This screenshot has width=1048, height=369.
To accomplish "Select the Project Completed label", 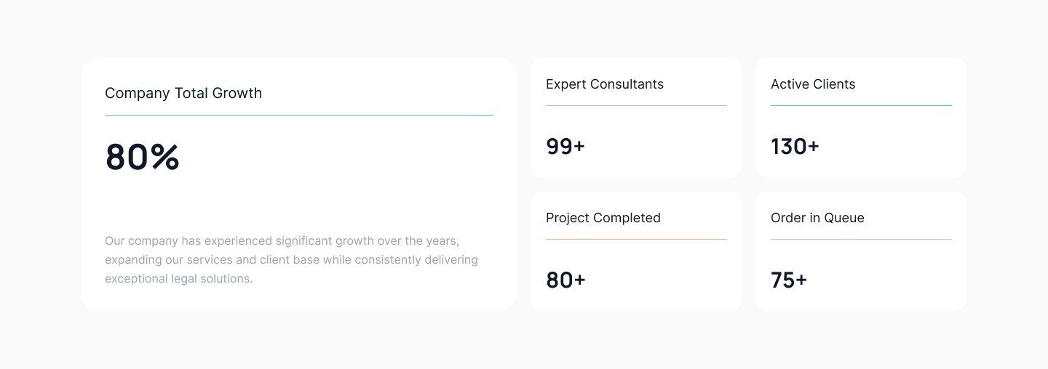I will pyautogui.click(x=603, y=218).
